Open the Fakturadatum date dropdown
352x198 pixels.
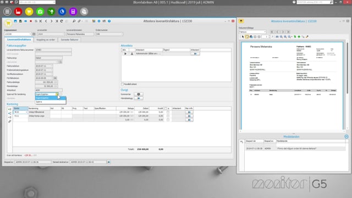[x=52, y=66]
